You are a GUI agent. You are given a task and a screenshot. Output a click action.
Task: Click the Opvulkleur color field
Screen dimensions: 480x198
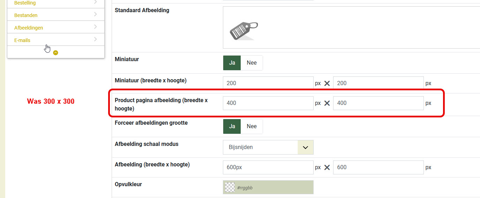point(268,187)
